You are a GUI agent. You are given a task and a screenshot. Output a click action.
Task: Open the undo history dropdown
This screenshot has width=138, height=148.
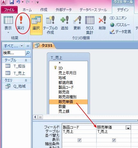coord(22,2)
